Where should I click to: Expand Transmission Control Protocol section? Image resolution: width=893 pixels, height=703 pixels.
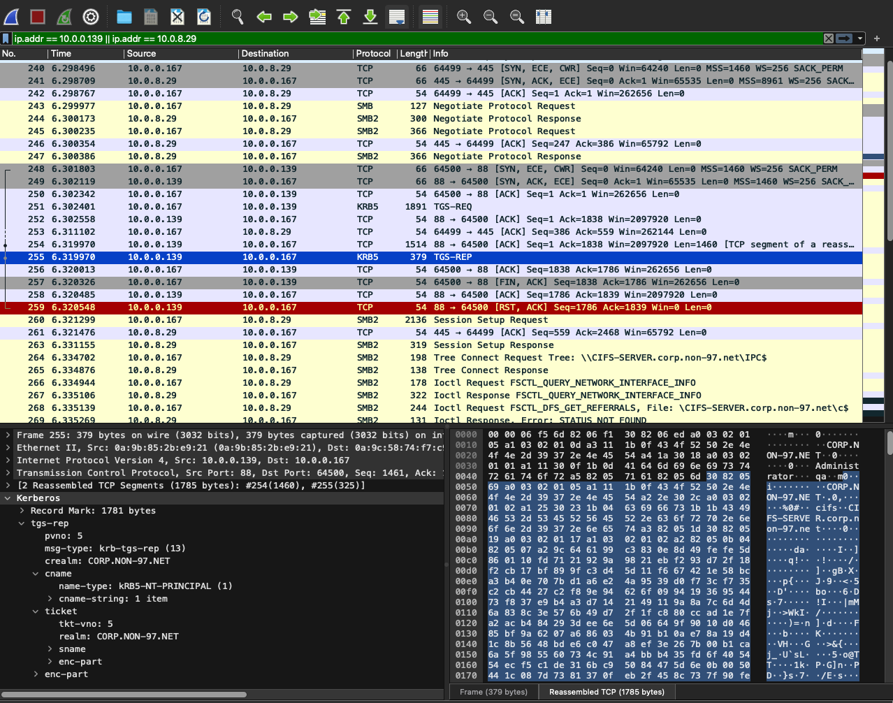click(x=8, y=473)
